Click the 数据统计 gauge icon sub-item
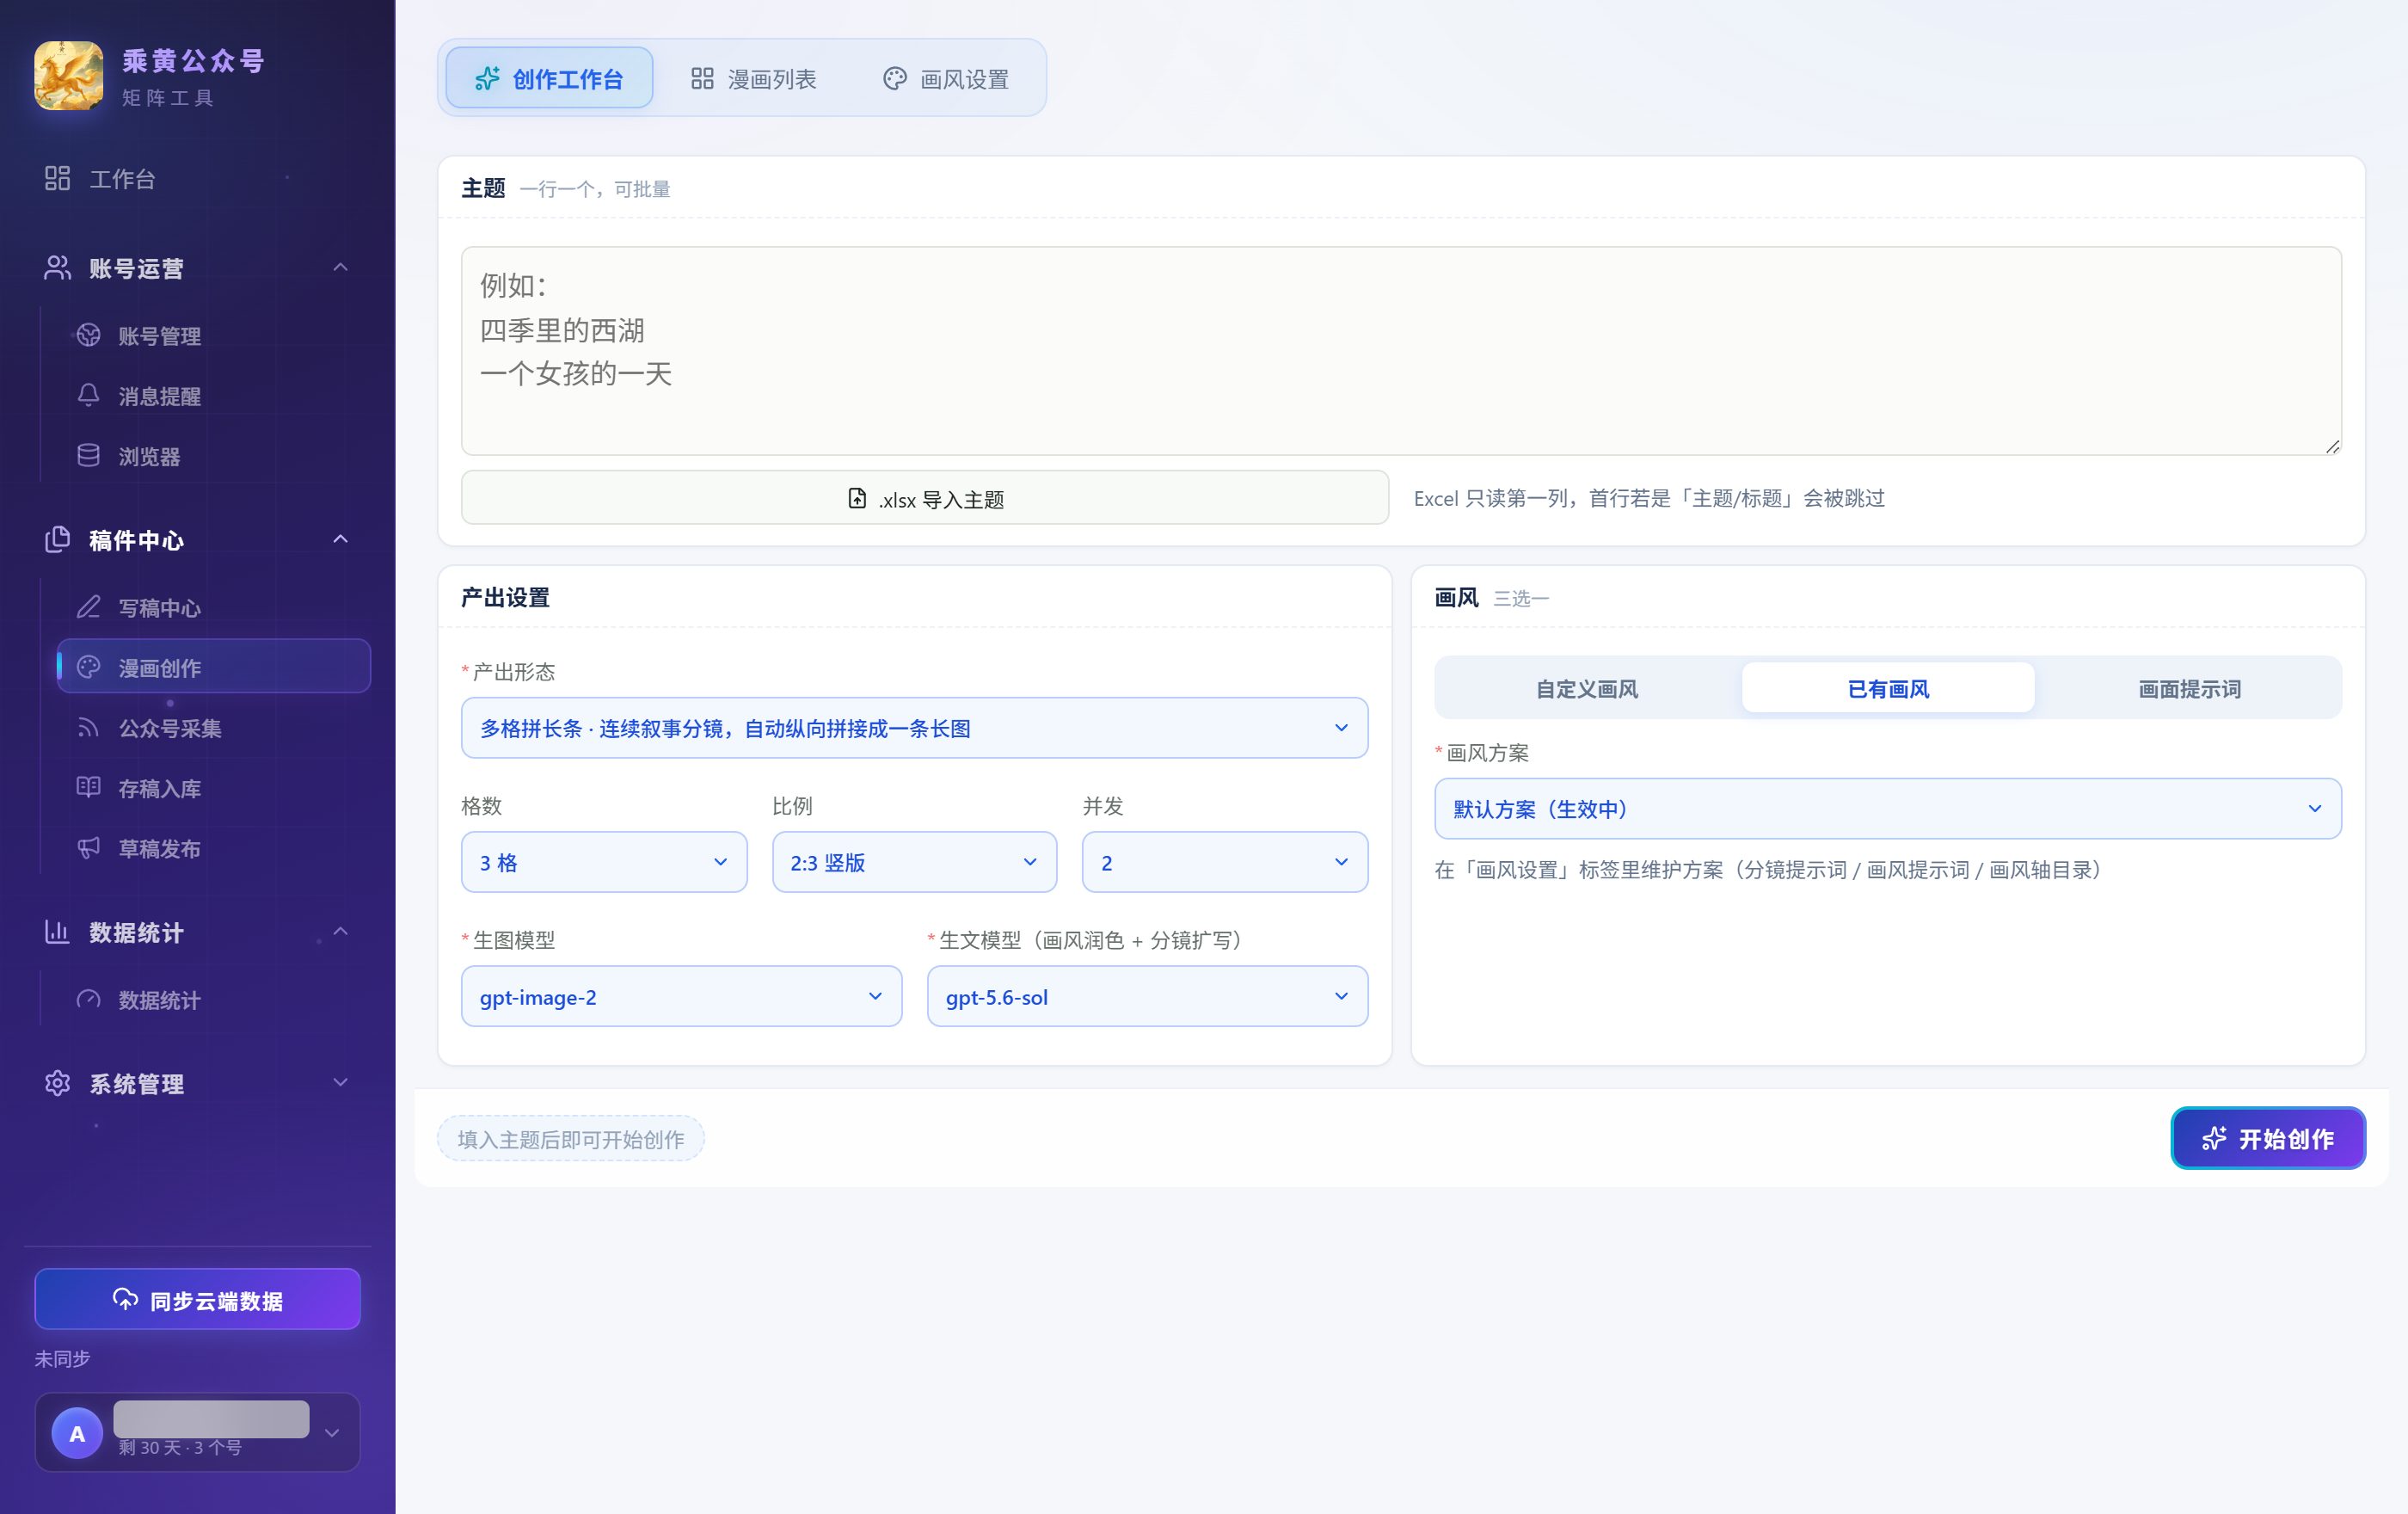The image size is (2408, 1514). coord(88,999)
